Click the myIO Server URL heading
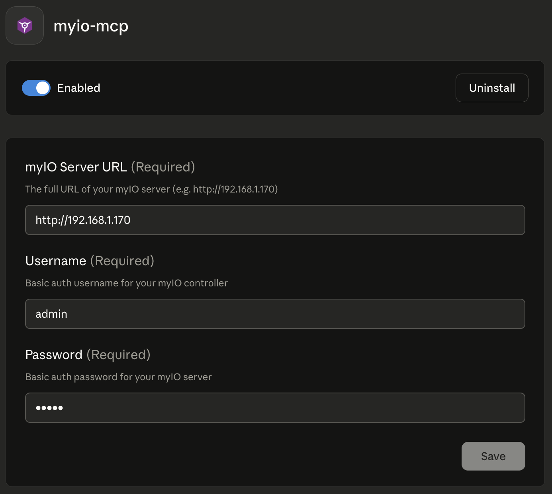 pyautogui.click(x=76, y=167)
